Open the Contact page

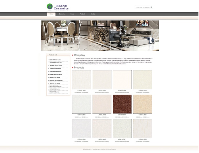[93, 14]
